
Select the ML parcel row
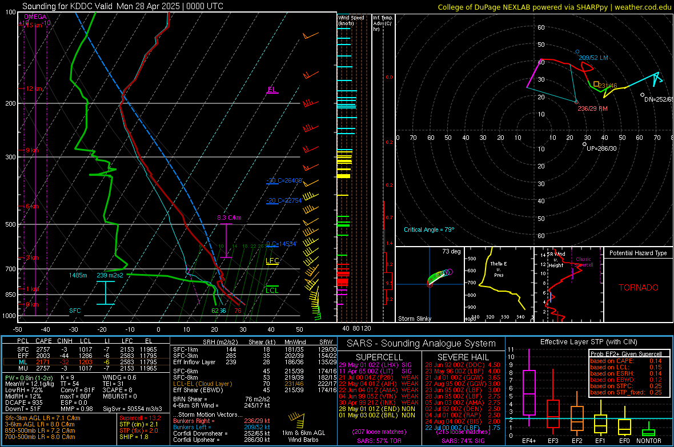[86, 362]
